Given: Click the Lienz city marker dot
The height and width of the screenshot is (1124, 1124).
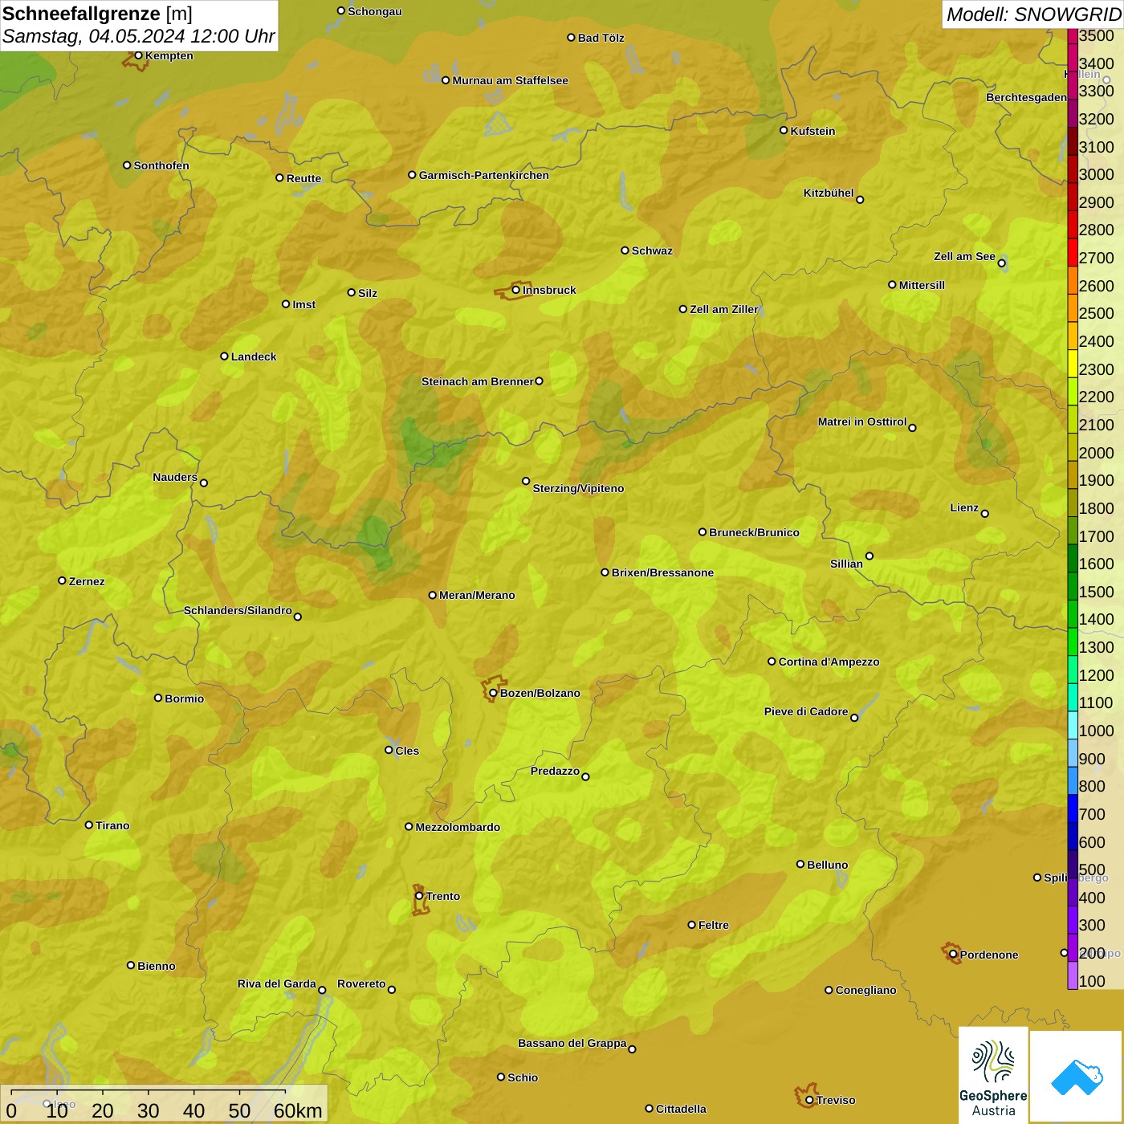Looking at the screenshot, I should coord(985,513).
